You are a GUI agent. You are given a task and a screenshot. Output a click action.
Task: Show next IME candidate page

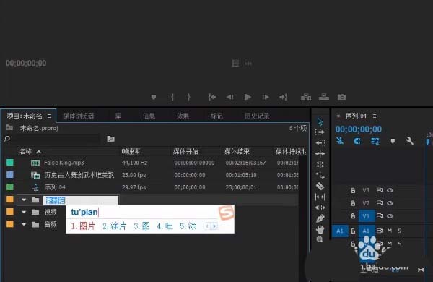214,226
